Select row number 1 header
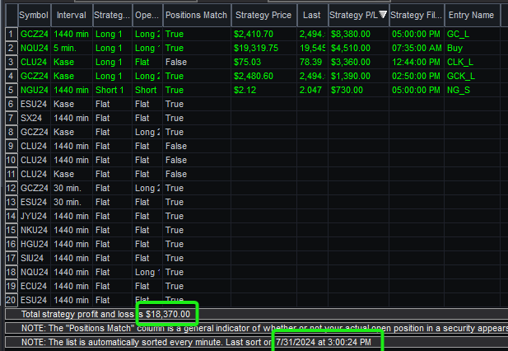This screenshot has height=351, width=508. click(12, 34)
